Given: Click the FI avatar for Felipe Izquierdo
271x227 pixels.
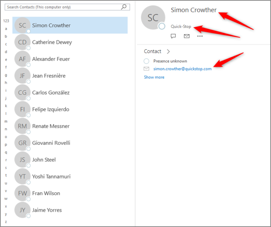Looking at the screenshot, I should coord(22,109).
